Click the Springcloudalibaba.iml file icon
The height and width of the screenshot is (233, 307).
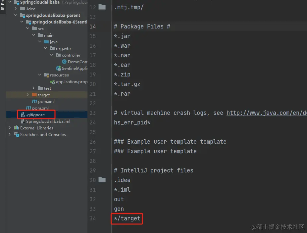coord(23,121)
